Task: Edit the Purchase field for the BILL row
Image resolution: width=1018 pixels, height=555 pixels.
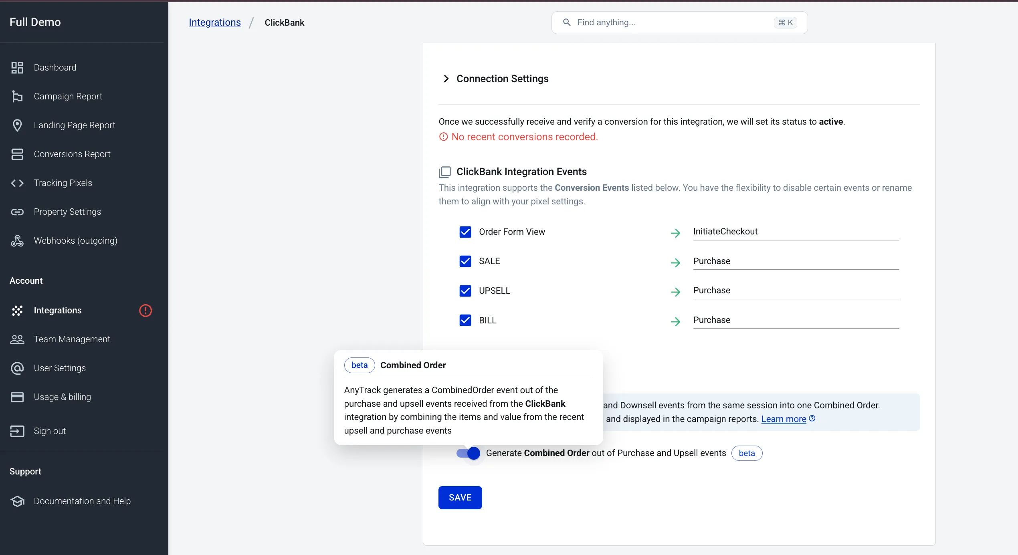Action: click(796, 320)
